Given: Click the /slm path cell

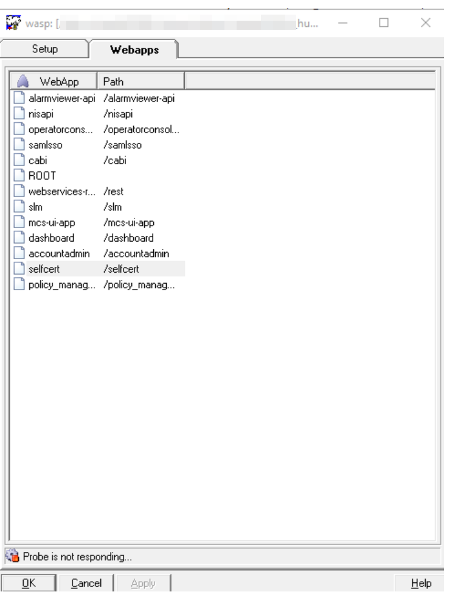Looking at the screenshot, I should coord(113,207).
